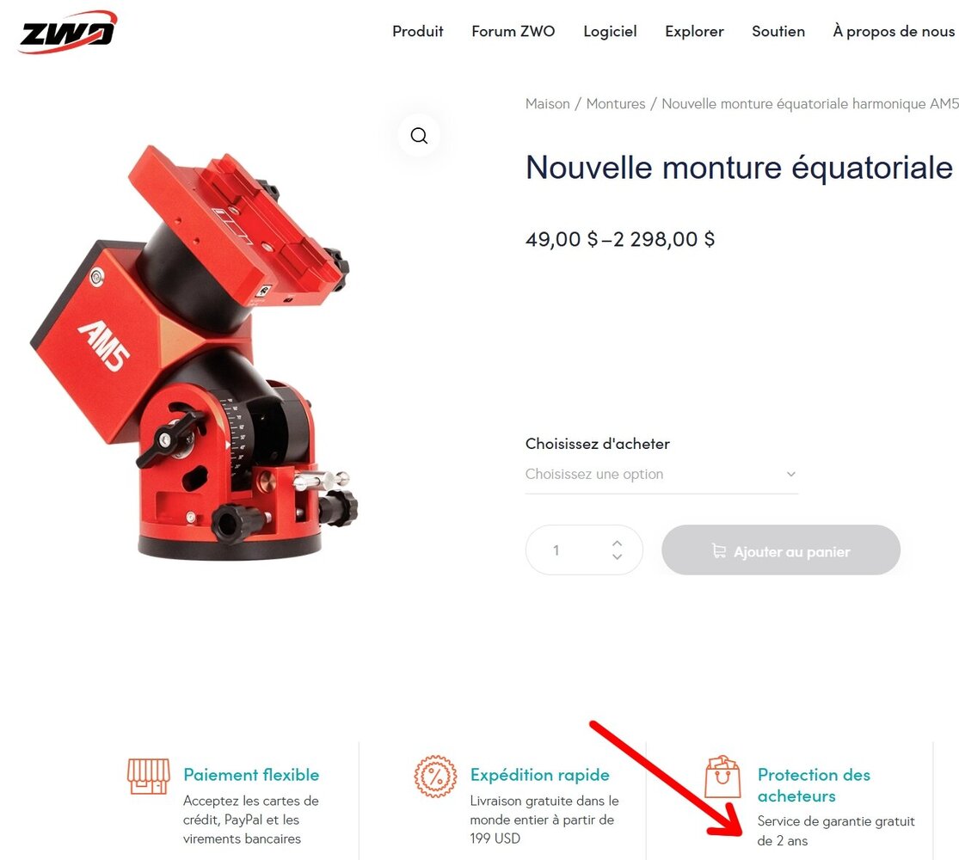
Task: Click the storefront Paiement flexible icon
Action: click(148, 777)
